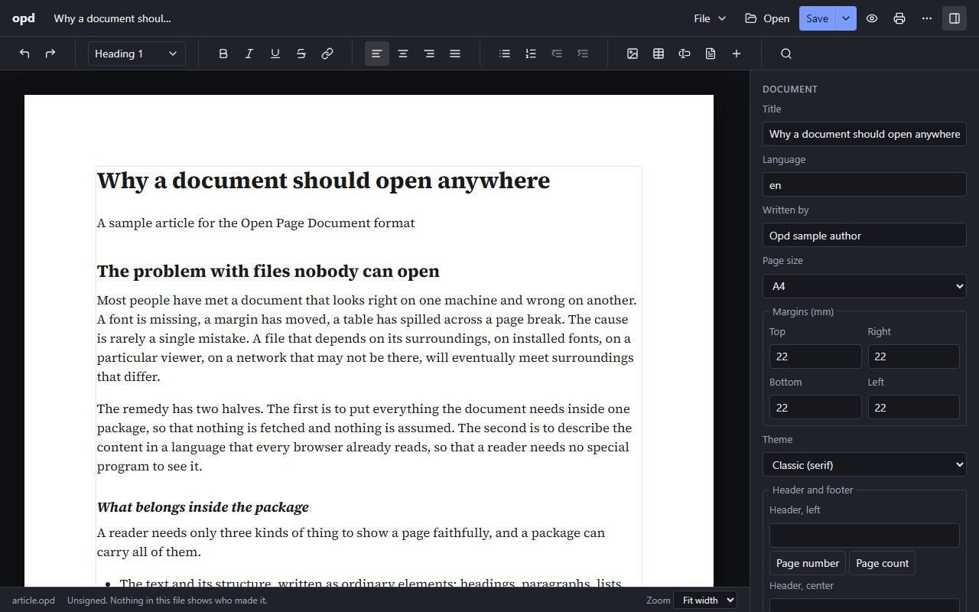
Task: Open the plus insert-more menu
Action: 737,54
